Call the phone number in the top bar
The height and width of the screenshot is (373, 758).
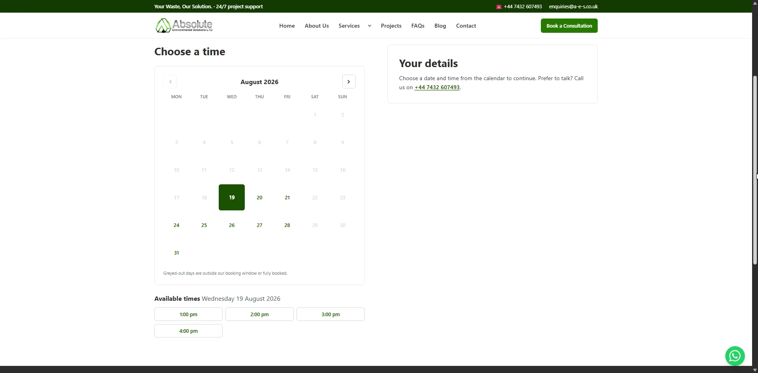523,7
